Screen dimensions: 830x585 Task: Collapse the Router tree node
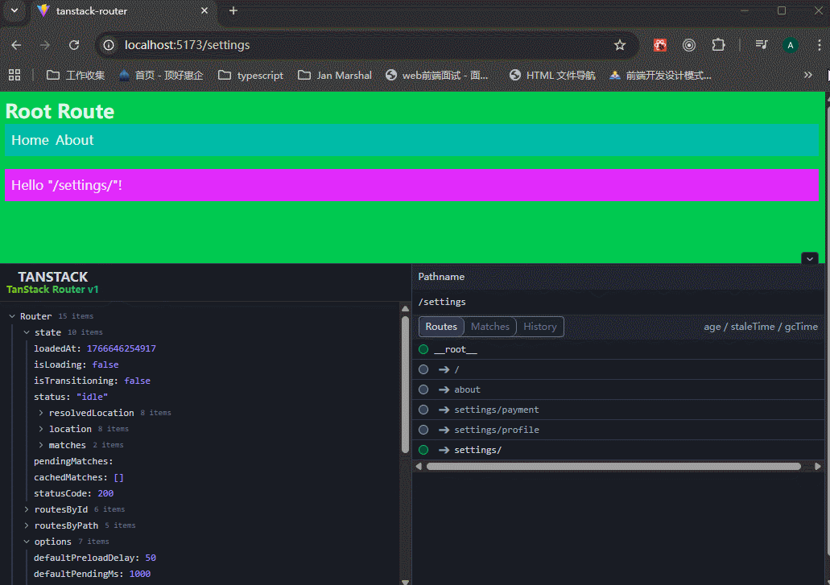coord(12,316)
